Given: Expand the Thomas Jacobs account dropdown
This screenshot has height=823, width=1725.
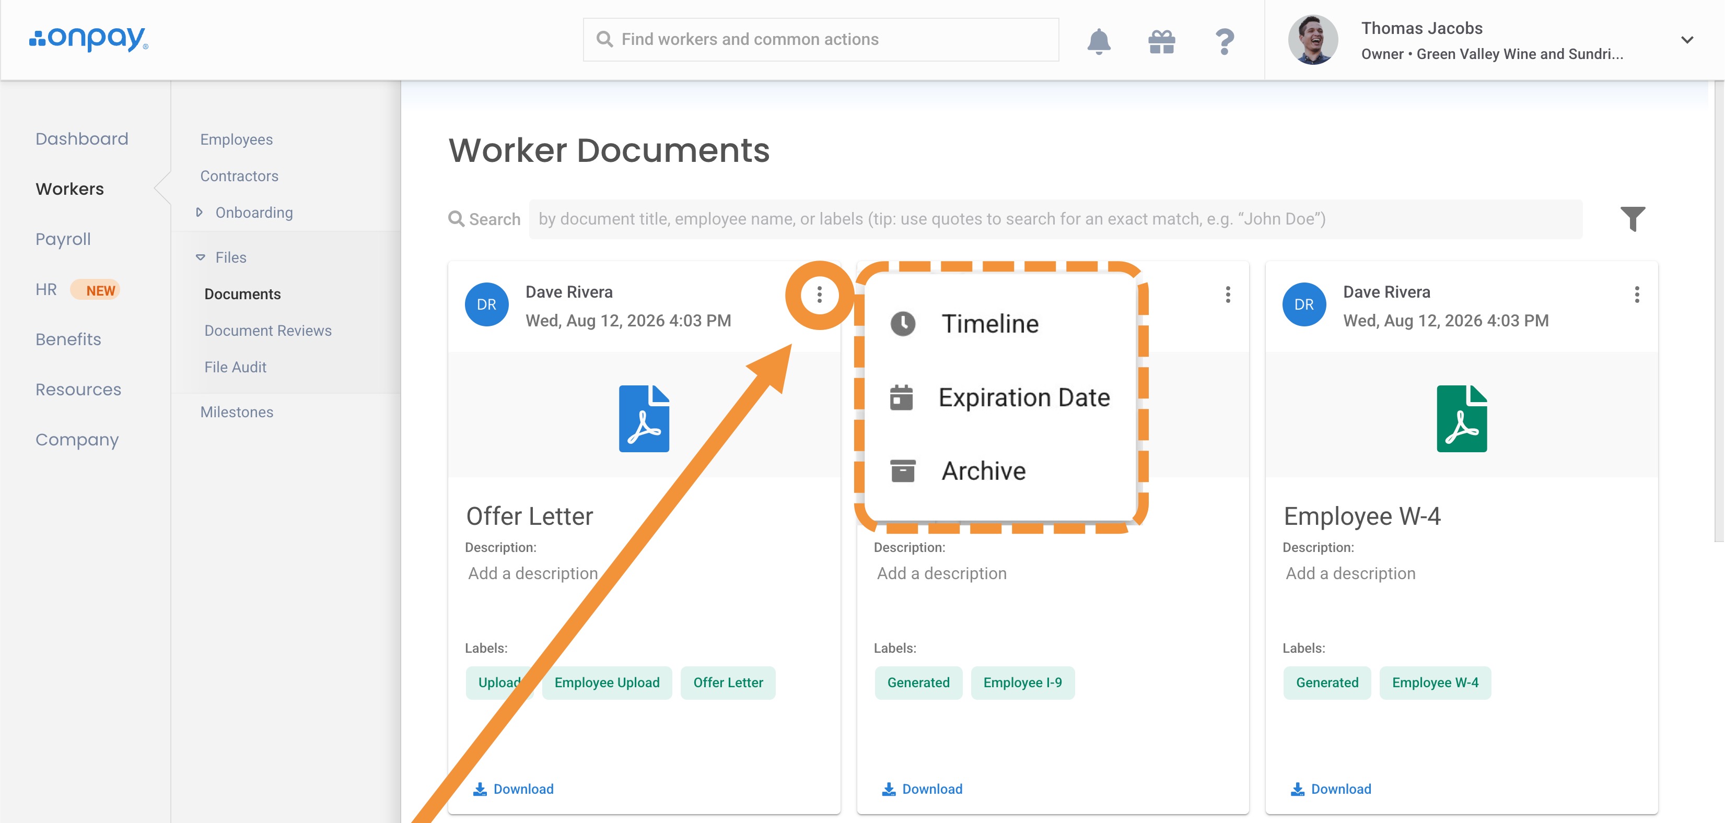Looking at the screenshot, I should tap(1687, 40).
